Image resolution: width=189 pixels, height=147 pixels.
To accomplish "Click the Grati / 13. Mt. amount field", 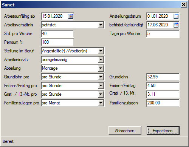I will (163, 94).
